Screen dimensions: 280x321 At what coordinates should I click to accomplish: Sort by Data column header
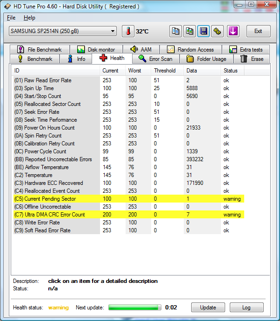202,71
